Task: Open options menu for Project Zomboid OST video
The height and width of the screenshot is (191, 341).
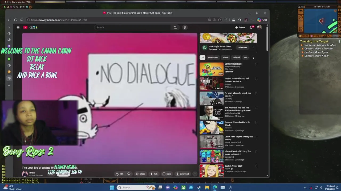Action: [256, 79]
